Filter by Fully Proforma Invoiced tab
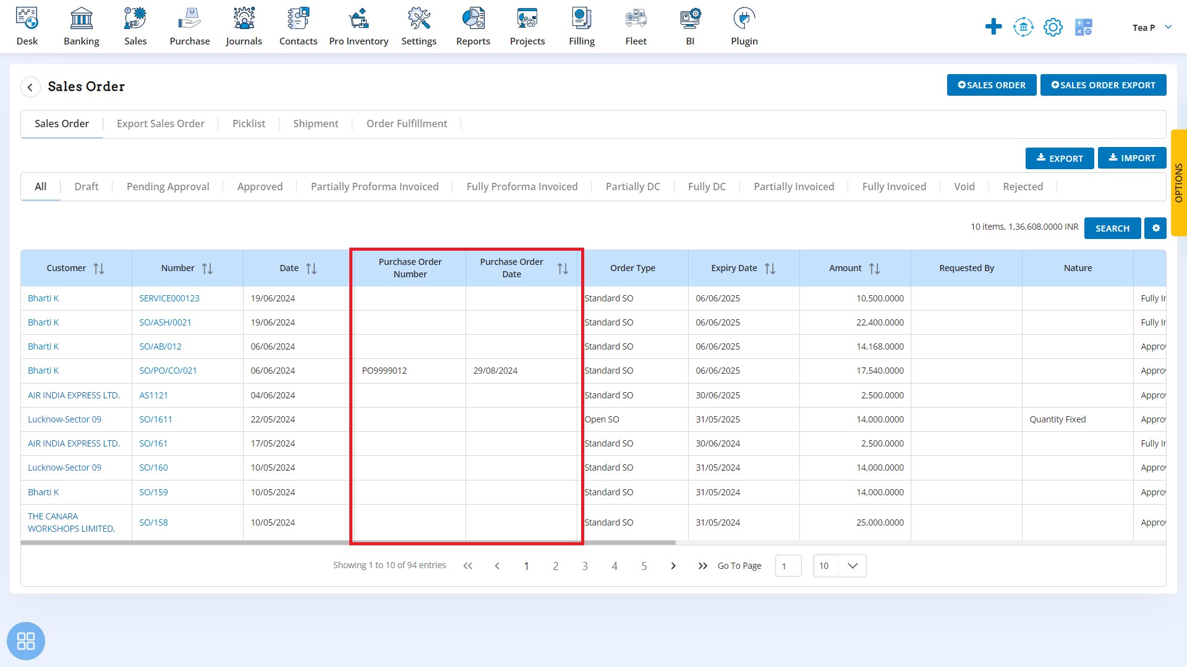The width and height of the screenshot is (1187, 667). [522, 187]
